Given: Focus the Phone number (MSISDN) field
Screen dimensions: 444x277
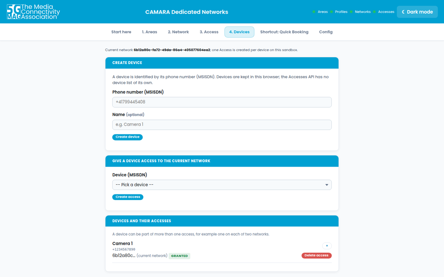Looking at the screenshot, I should (222, 102).
